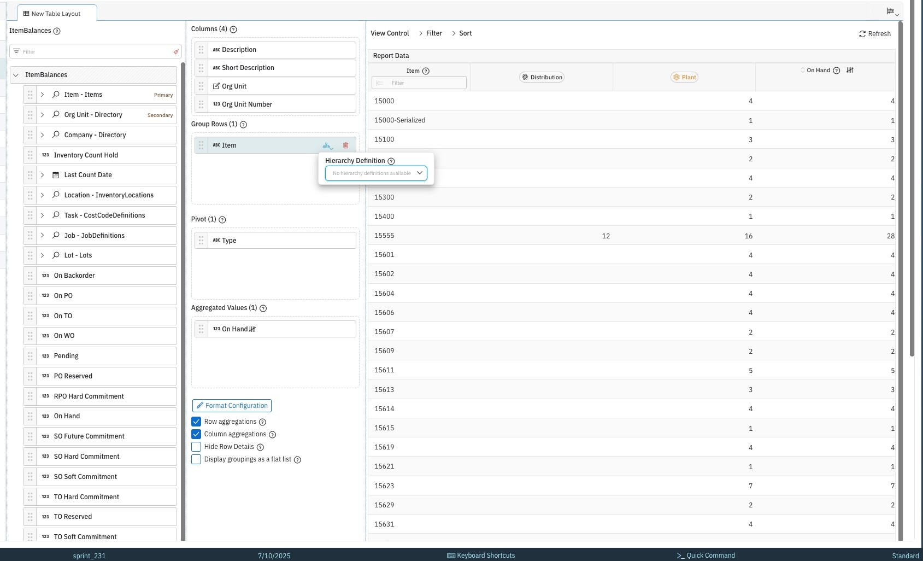Open Keyboard Shortcuts in status bar
Image resolution: width=923 pixels, height=561 pixels.
point(481,556)
